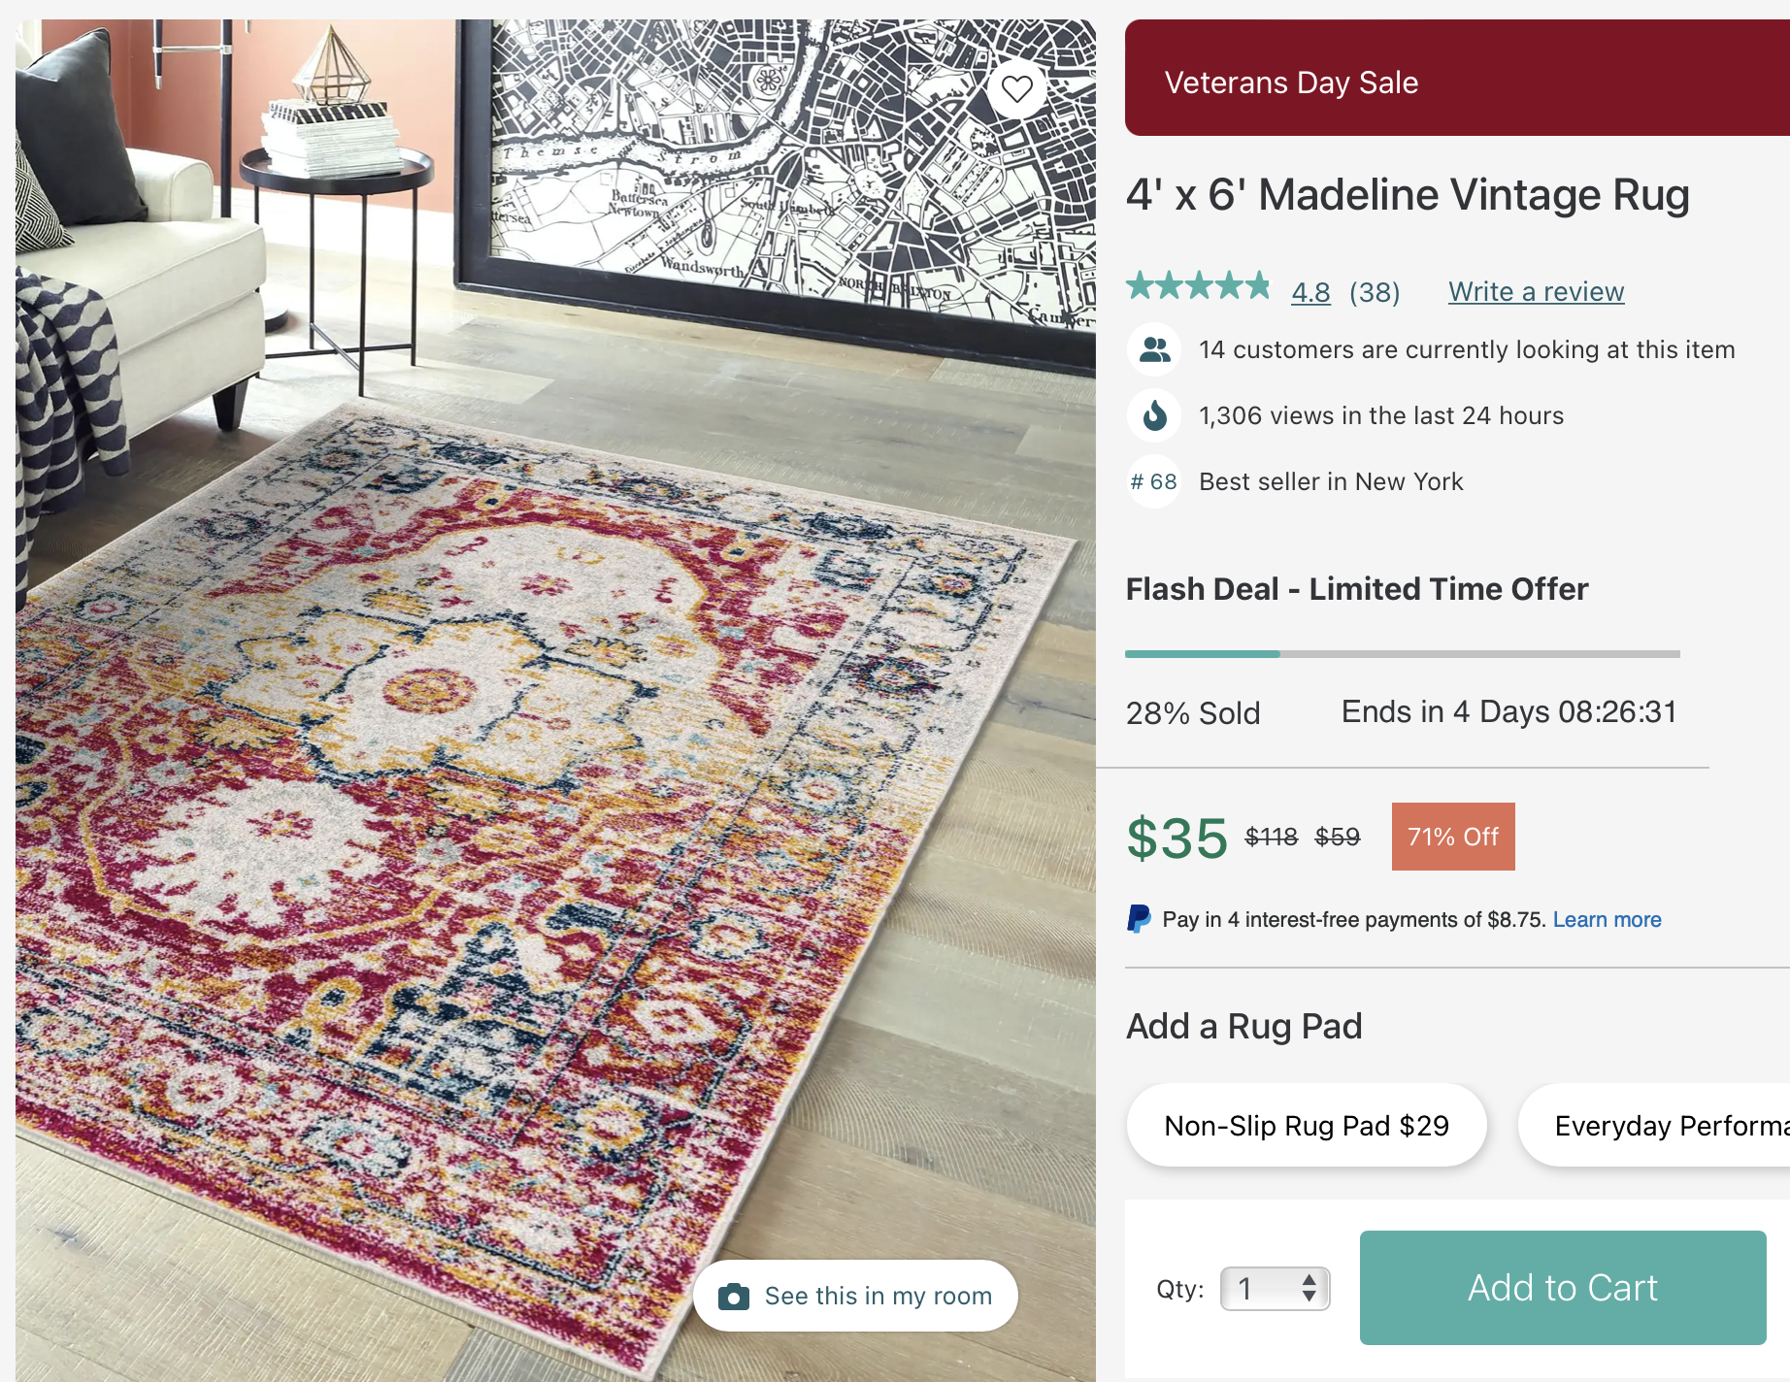Click the flame views icon
The image size is (1790, 1382).
click(x=1154, y=415)
